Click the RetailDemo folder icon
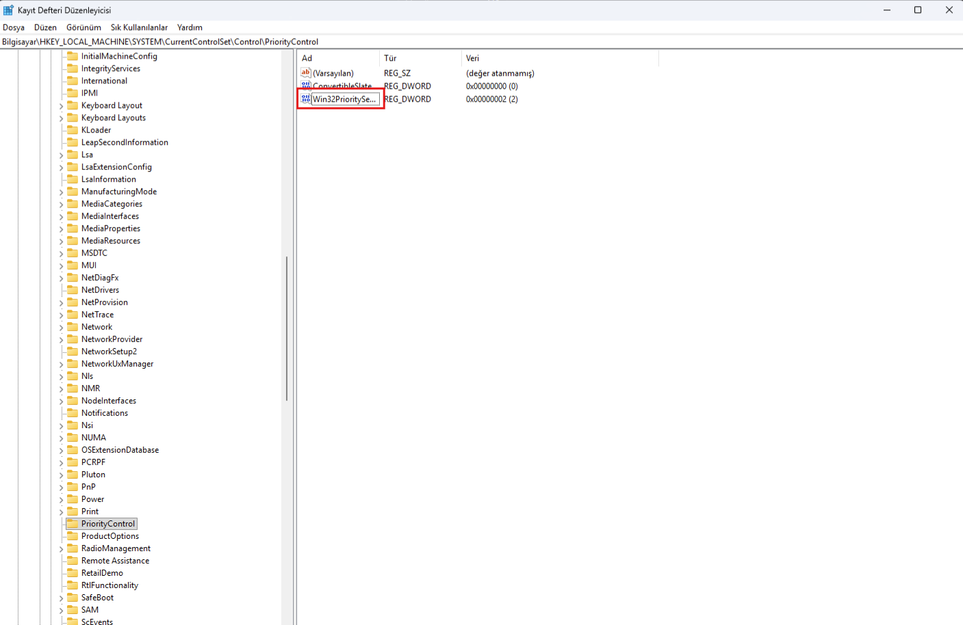 click(x=73, y=573)
